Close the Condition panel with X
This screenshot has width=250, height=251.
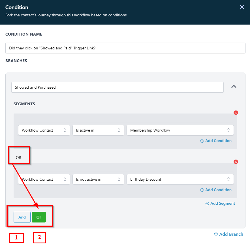click(x=242, y=7)
